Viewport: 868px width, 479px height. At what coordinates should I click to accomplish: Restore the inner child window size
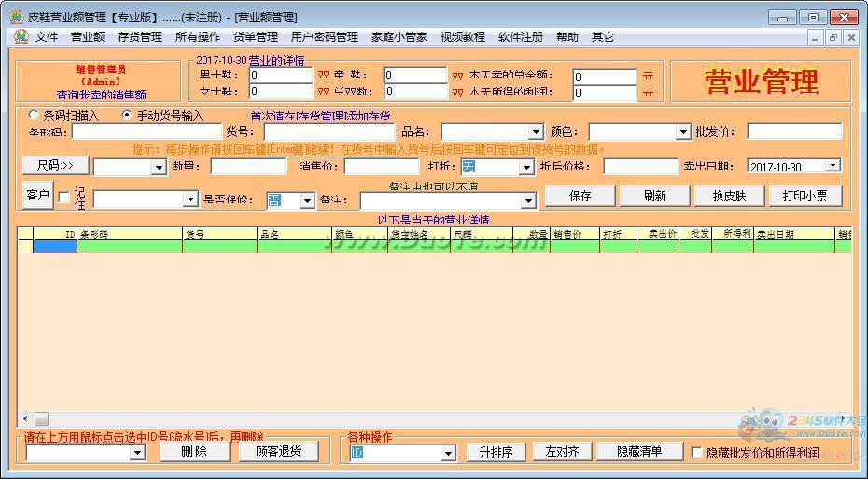[x=833, y=37]
